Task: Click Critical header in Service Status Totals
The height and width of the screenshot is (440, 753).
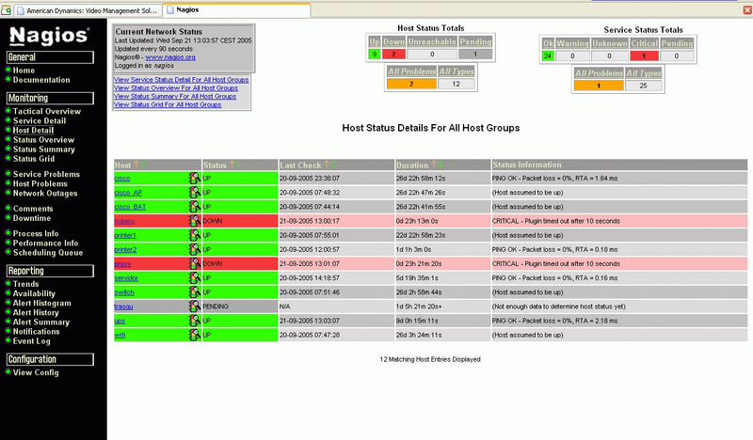Action: (x=644, y=43)
